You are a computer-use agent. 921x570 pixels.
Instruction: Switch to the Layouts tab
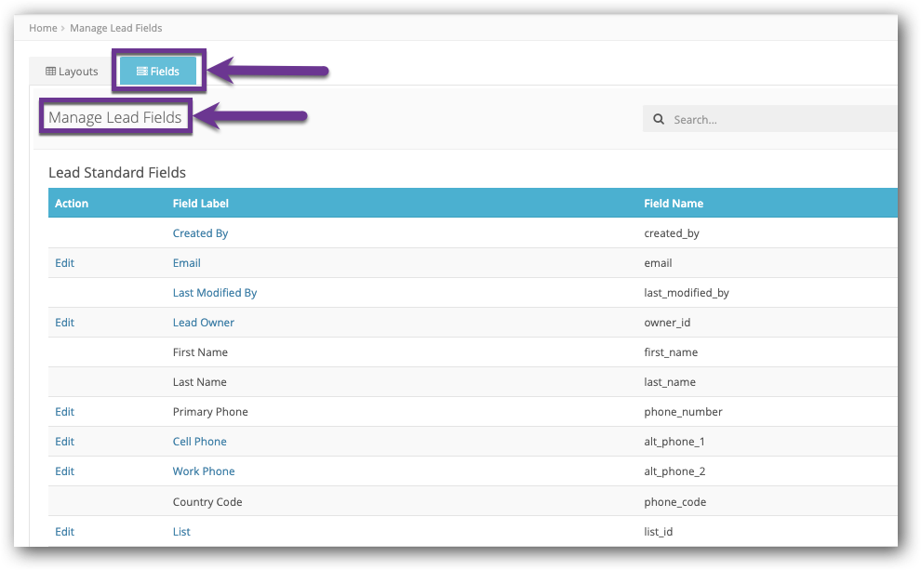[x=70, y=71]
